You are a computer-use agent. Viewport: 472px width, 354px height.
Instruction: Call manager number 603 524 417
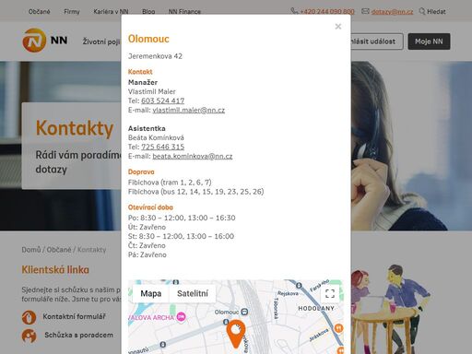(162, 100)
